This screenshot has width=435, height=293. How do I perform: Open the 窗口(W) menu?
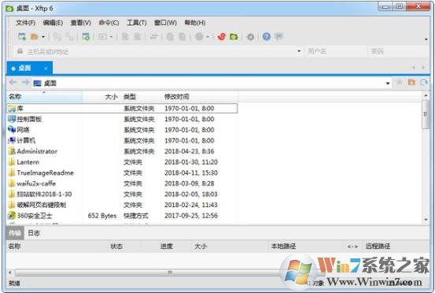[165, 23]
